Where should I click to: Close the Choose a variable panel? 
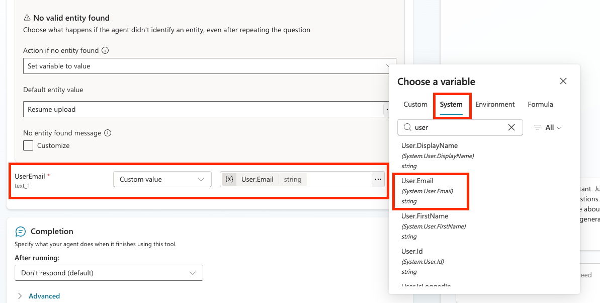pyautogui.click(x=563, y=81)
